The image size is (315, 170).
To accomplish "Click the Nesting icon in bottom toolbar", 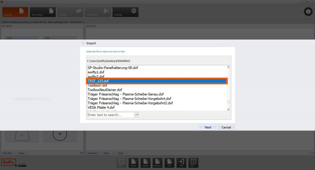I will (146, 163).
